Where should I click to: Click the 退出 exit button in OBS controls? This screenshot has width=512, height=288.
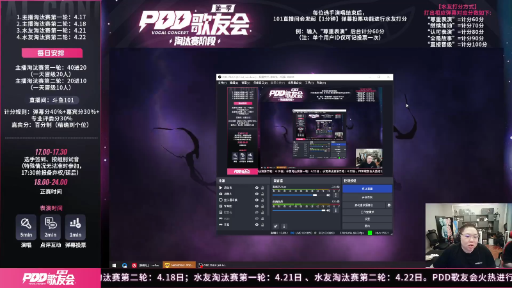coord(367,226)
